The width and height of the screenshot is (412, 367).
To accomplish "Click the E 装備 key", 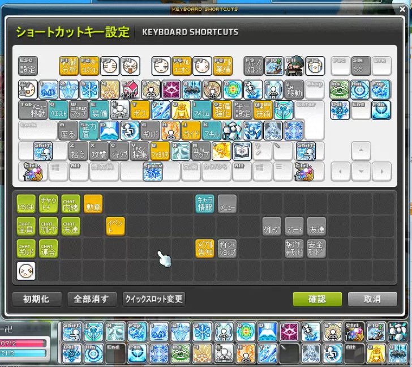I will pyautogui.click(x=100, y=110).
